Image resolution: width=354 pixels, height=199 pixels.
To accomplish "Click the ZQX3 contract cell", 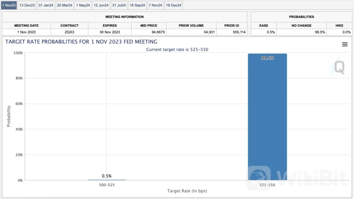I will [69, 32].
